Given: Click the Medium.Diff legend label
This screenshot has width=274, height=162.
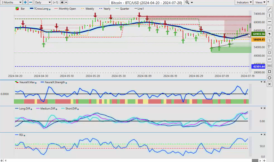Looking at the screenshot, I should click(48, 108).
